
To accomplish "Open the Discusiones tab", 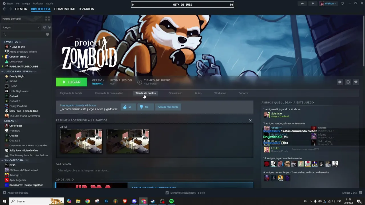I will [x=175, y=93].
